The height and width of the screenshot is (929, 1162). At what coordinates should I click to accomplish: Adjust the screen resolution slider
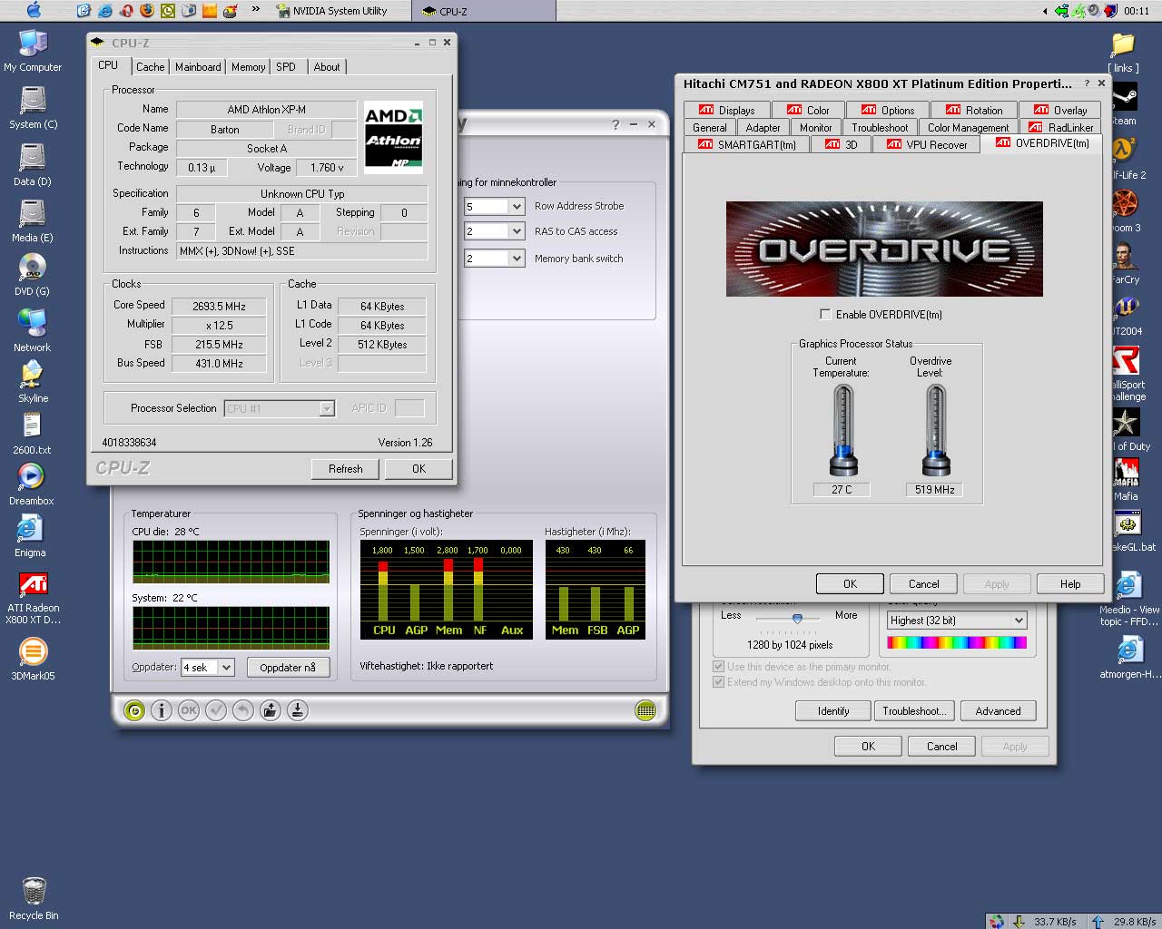796,619
